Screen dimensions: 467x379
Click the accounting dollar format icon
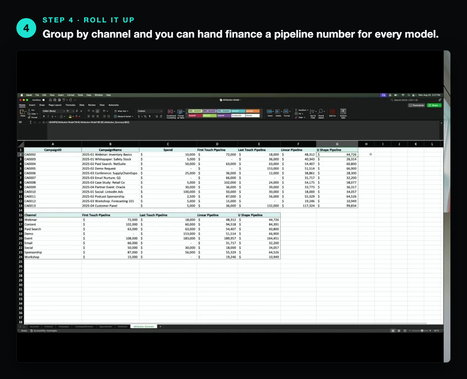(x=139, y=116)
